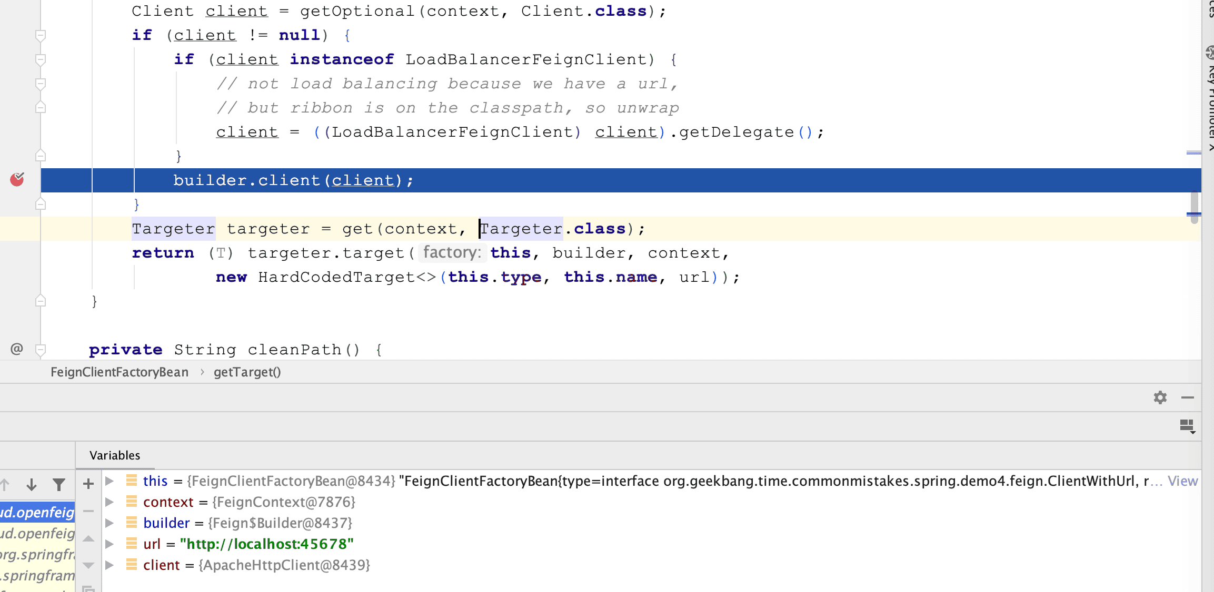Select the highlighted openfeign stack frame
This screenshot has height=592, width=1214.
[x=37, y=512]
